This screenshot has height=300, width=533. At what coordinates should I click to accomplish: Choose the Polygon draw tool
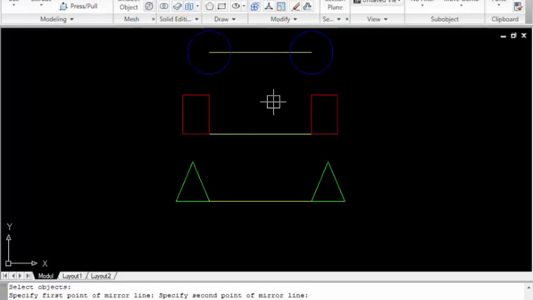209,6
